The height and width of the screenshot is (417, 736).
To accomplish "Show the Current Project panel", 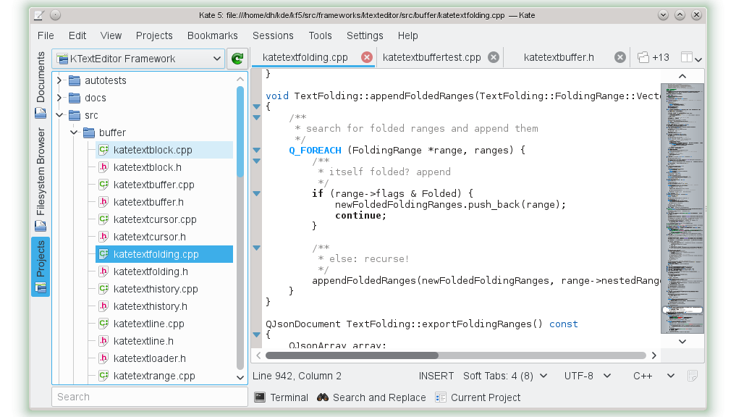I will (478, 397).
